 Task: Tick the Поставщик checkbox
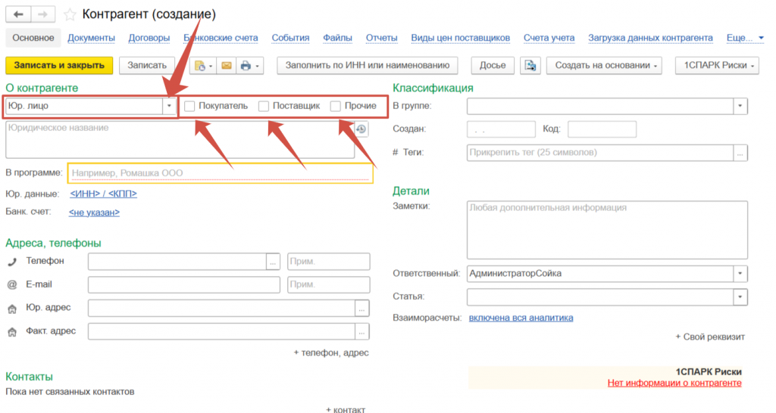264,106
